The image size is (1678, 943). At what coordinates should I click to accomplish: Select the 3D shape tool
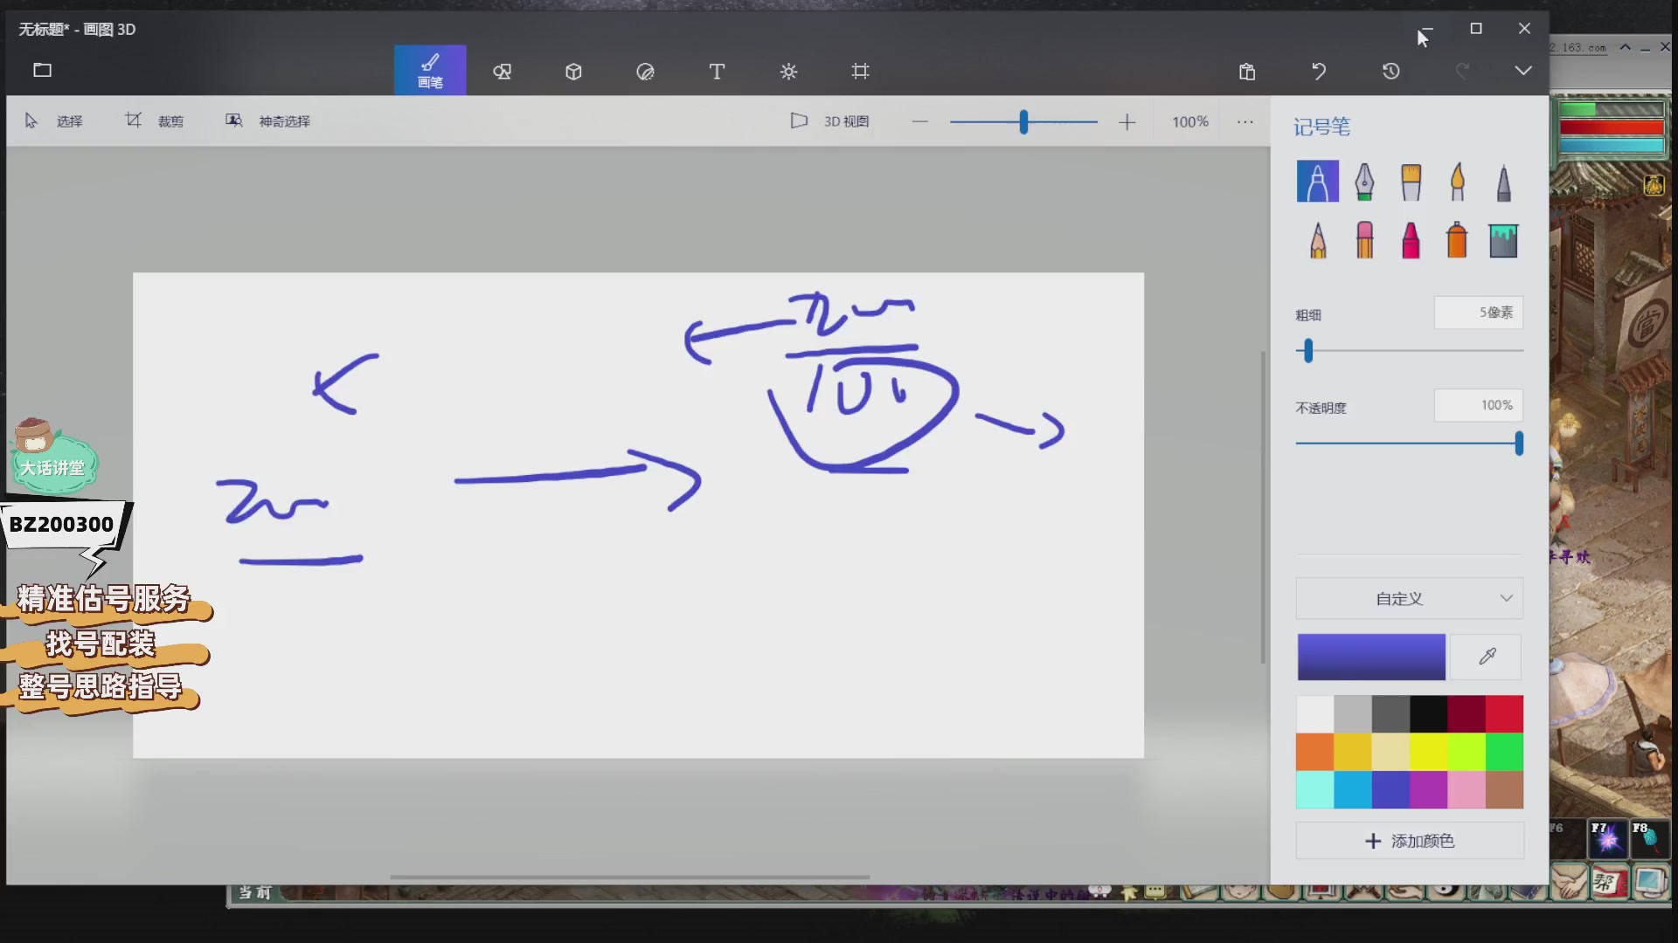[574, 72]
